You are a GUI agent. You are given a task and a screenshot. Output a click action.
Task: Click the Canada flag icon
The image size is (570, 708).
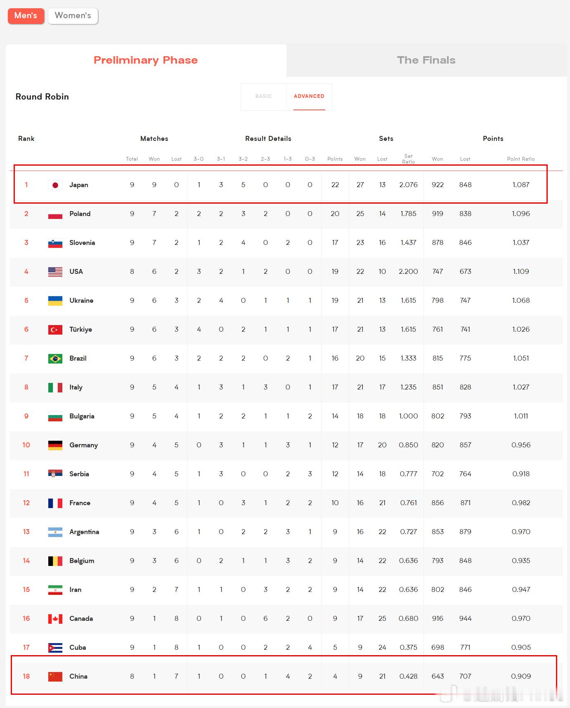pyautogui.click(x=55, y=619)
